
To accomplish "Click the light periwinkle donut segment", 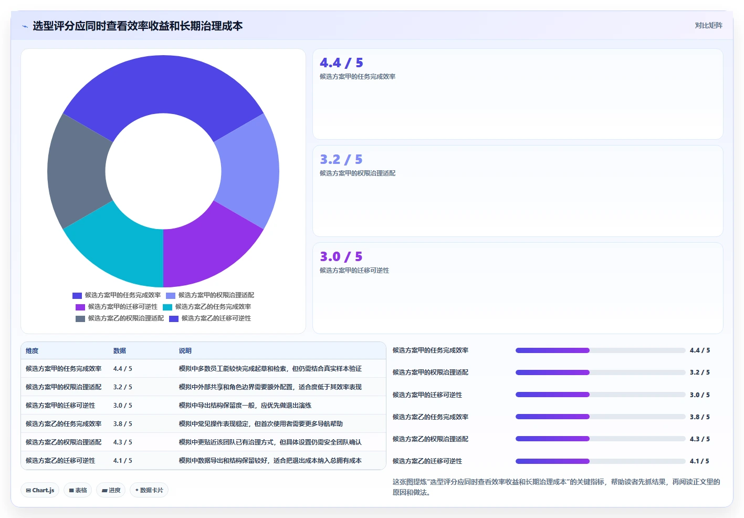I will tap(250, 171).
